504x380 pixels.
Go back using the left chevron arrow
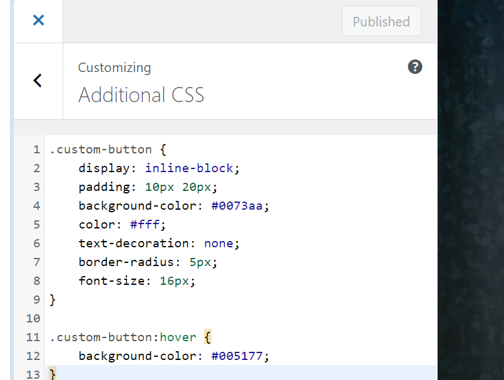tap(38, 80)
